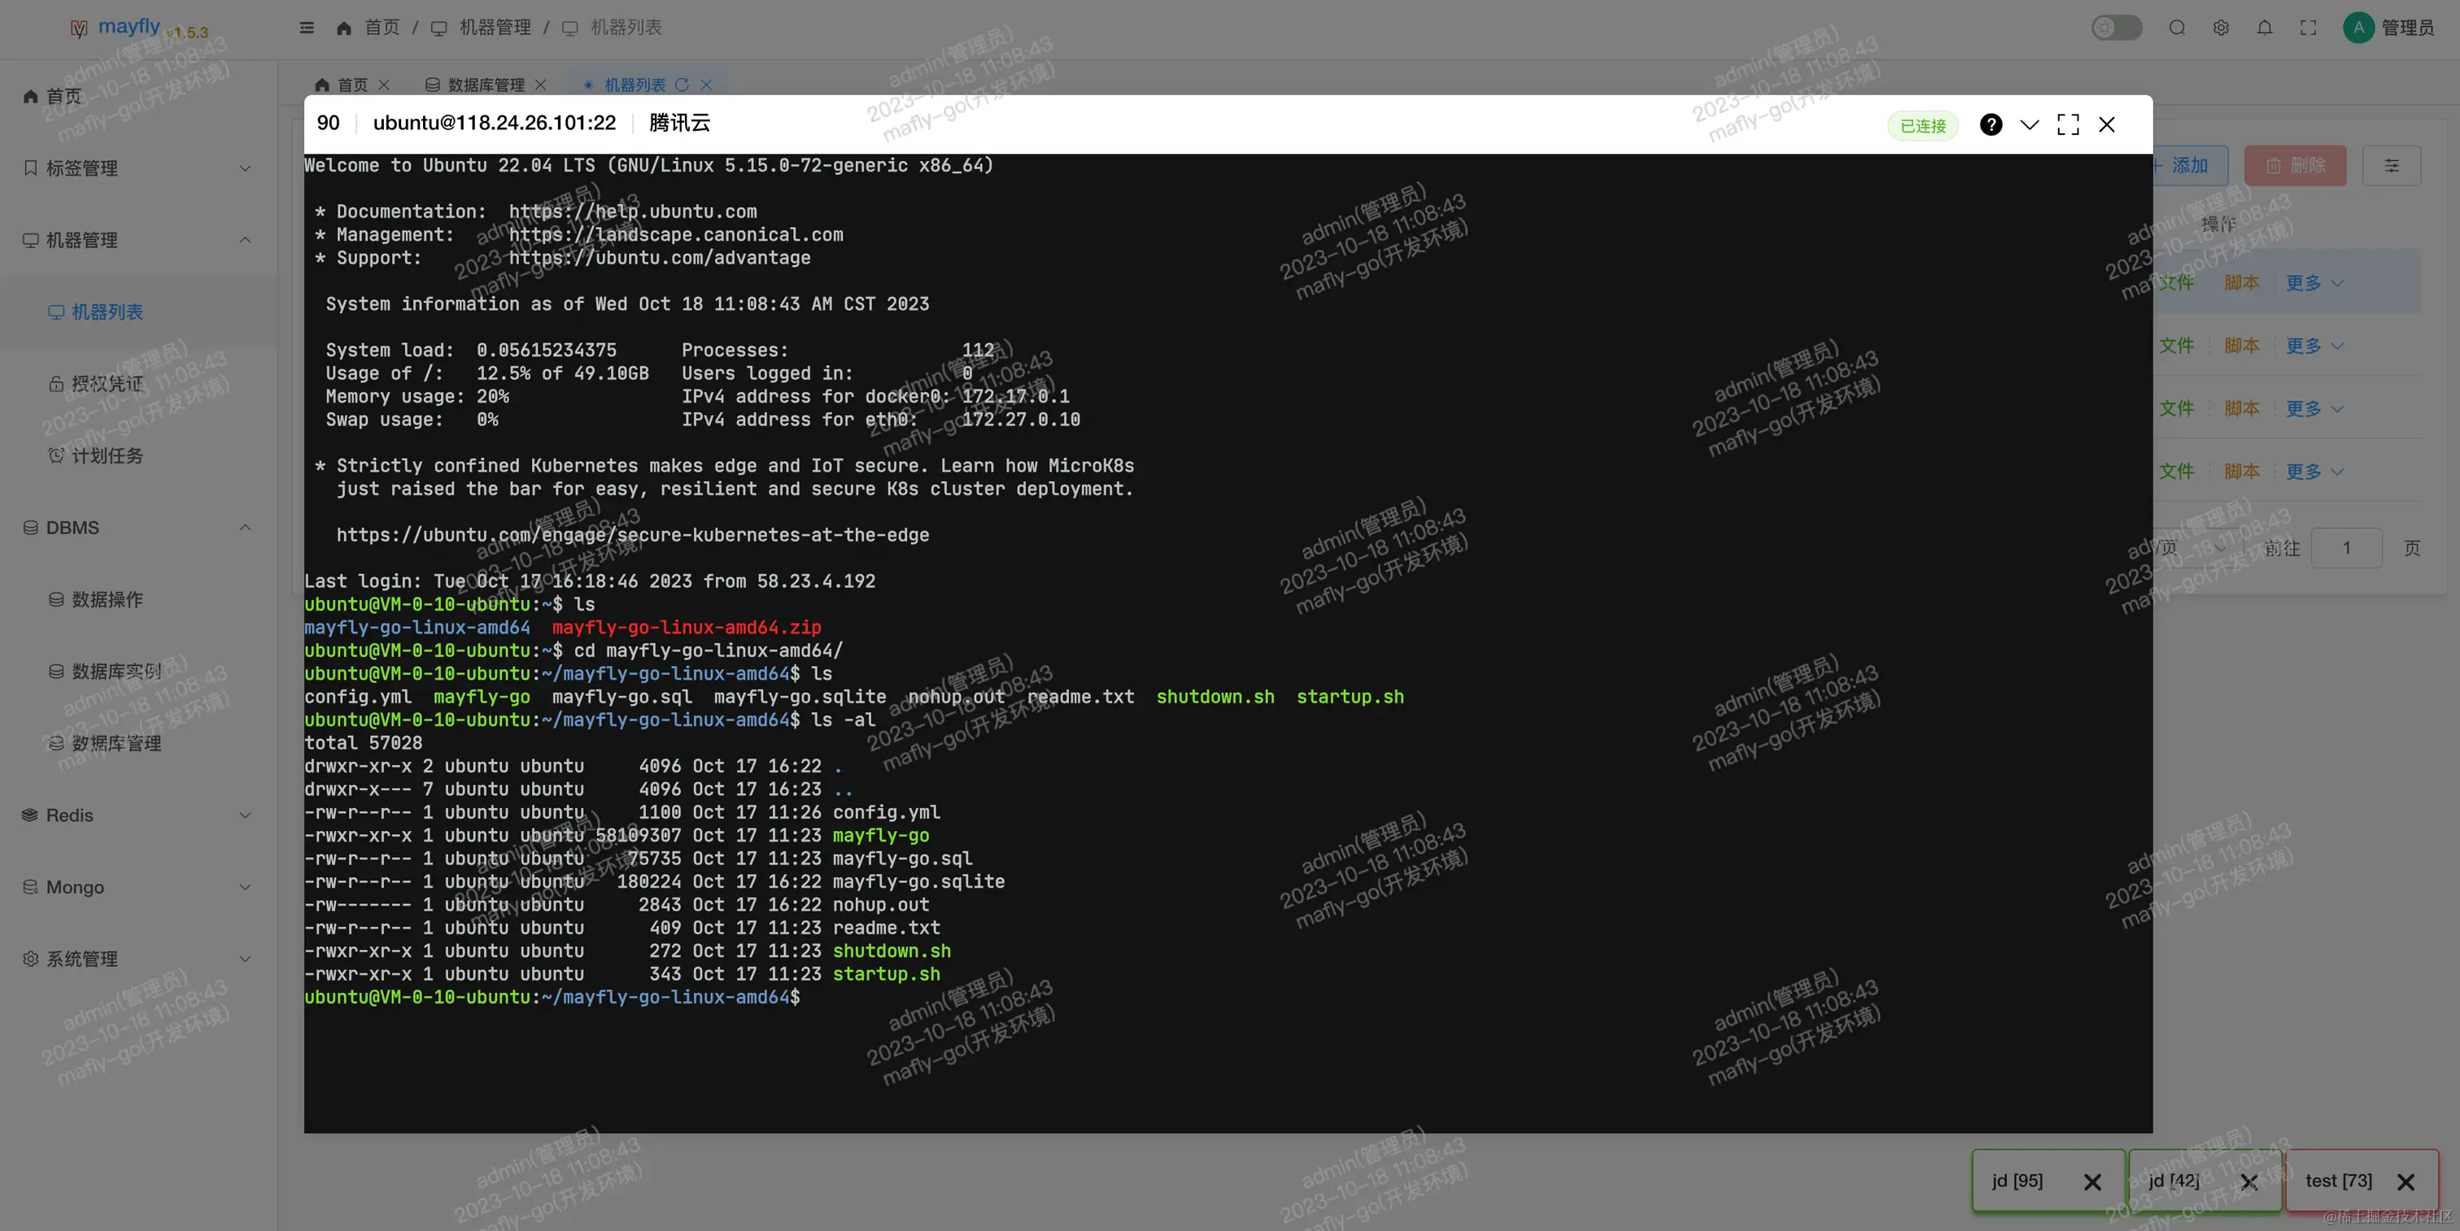This screenshot has width=2460, height=1231.
Task: Click the terminal help question mark icon
Action: tap(1990, 125)
